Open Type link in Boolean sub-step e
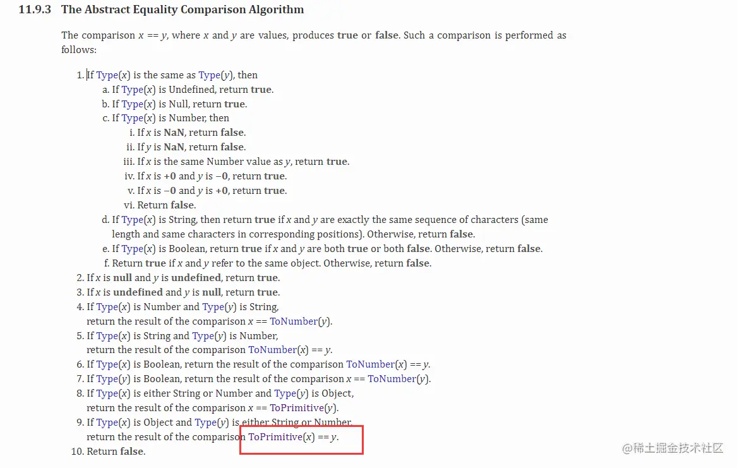Screen dimensions: 737x468 [x=132, y=249]
